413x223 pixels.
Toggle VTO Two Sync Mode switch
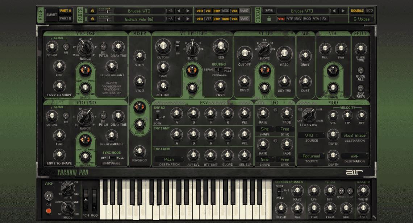[112, 158]
